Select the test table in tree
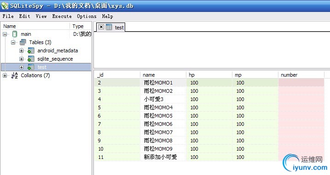The width and height of the screenshot is (330, 175). point(42,67)
